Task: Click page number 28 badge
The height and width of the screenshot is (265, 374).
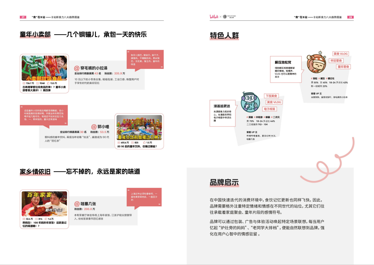Action: tap(350, 17)
